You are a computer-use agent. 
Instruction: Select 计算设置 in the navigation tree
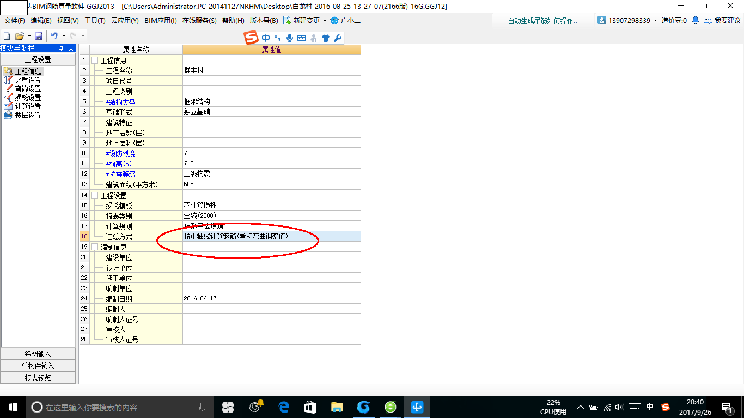pos(28,106)
